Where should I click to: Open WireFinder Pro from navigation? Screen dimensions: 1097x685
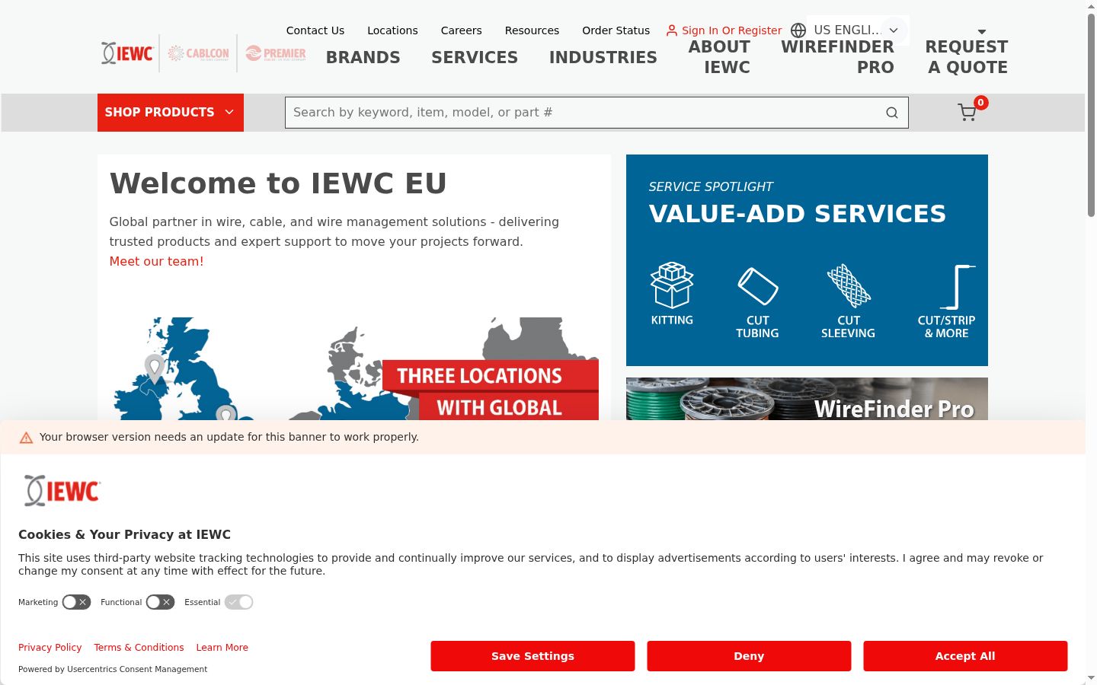point(838,57)
